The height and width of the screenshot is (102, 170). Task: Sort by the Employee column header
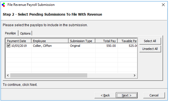click(50, 41)
